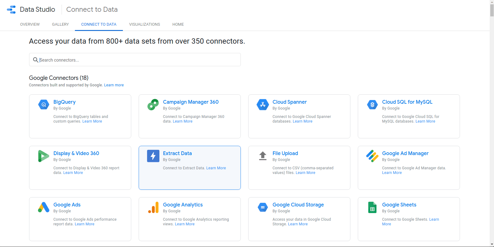Viewport: 494px width, 247px height.
Task: Open the Visualizations tab
Action: (145, 24)
